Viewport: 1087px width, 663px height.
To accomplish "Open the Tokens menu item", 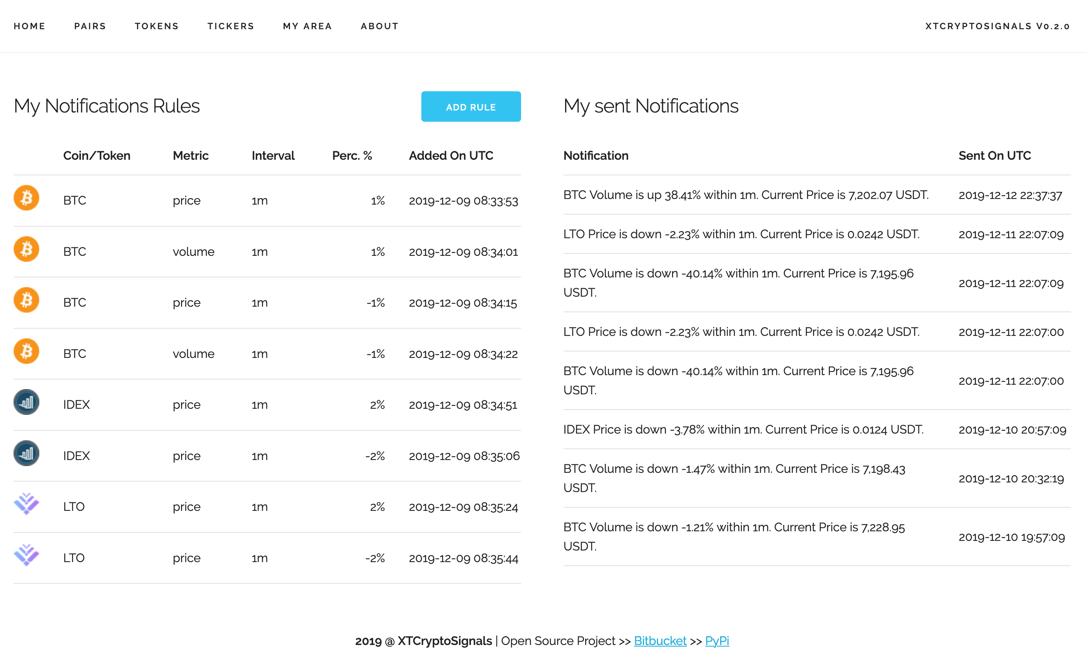I will pos(157,26).
